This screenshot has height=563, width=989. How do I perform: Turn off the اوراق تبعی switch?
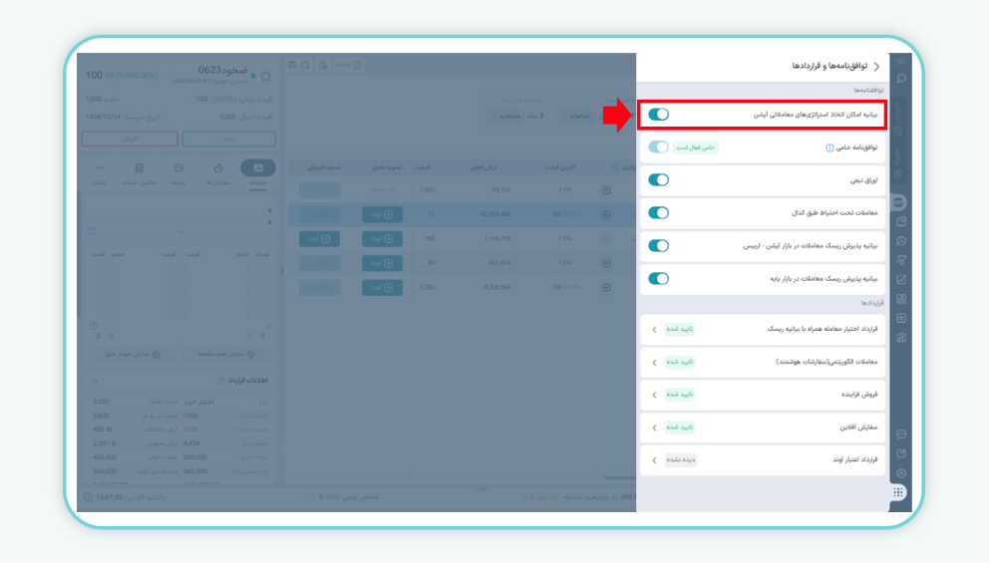(658, 180)
